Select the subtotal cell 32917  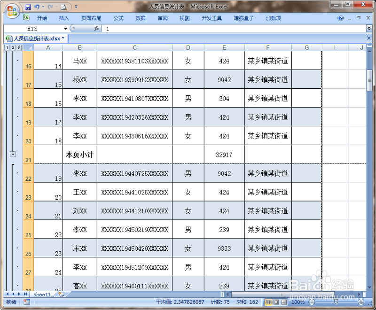224,155
